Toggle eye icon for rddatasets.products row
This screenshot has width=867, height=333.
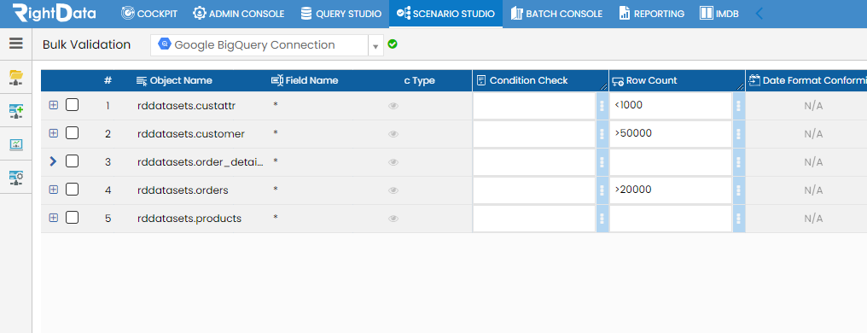[x=393, y=219]
